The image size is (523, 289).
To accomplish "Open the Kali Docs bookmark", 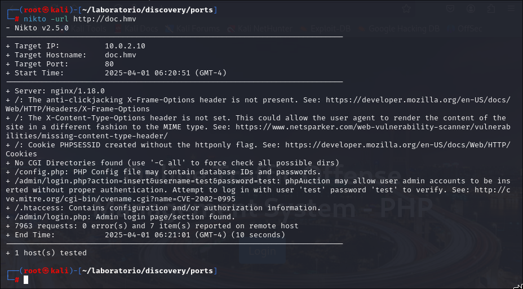I will [x=136, y=29].
